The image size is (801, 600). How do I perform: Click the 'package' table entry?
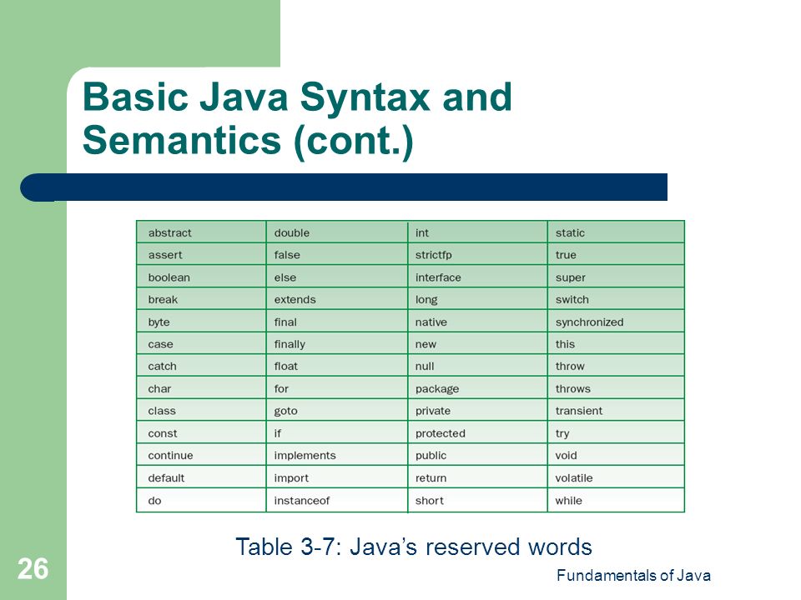point(477,388)
